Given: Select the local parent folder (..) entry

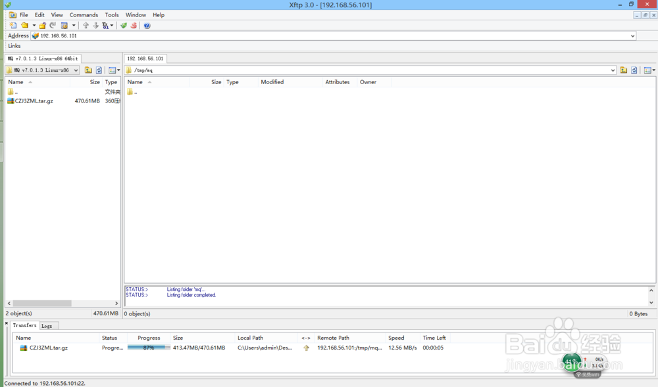Looking at the screenshot, I should 13,92.
